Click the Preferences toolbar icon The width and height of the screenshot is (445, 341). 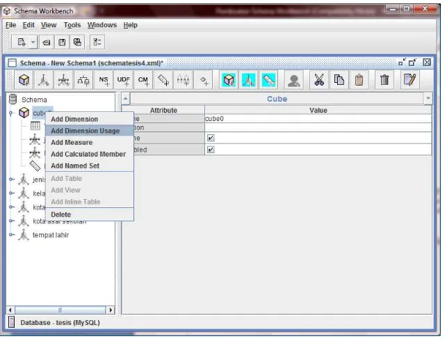pyautogui.click(x=97, y=42)
